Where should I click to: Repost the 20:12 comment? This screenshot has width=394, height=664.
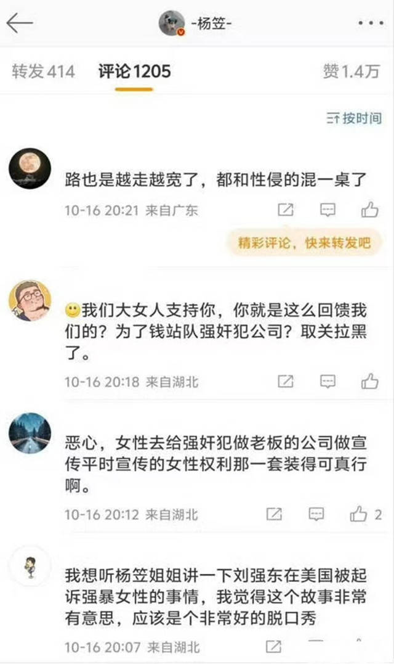point(274,514)
